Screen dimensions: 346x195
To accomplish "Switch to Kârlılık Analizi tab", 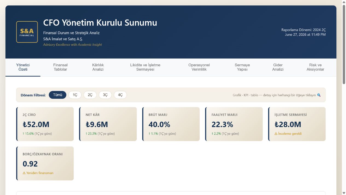I will 98,67.
